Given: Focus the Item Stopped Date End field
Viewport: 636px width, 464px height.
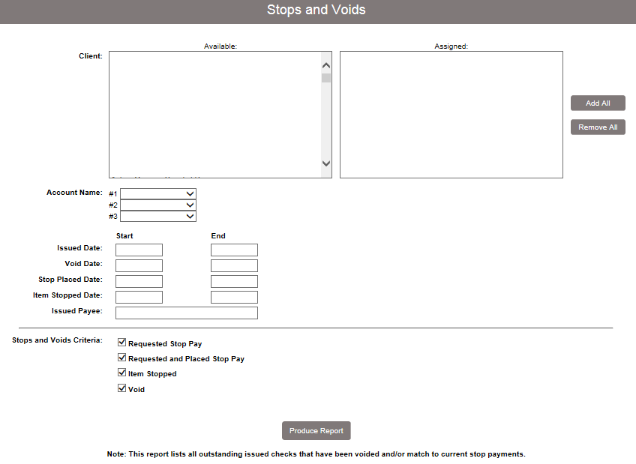Looking at the screenshot, I should pyautogui.click(x=235, y=298).
